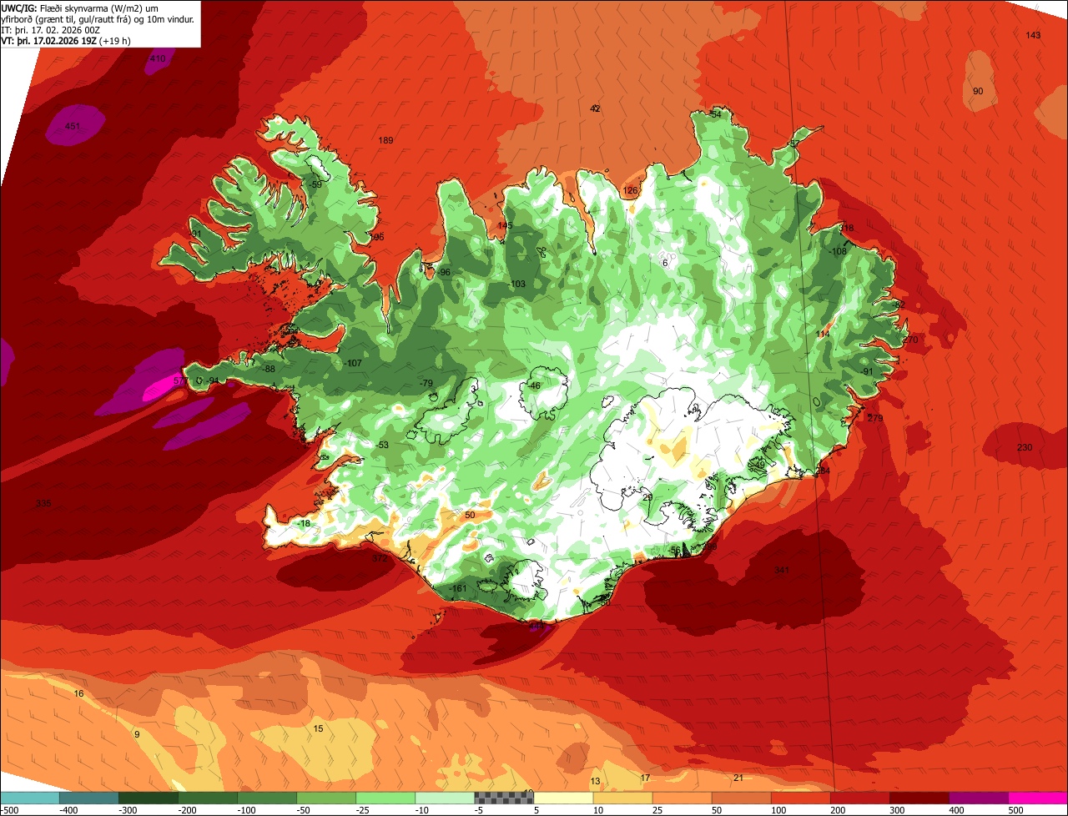Image resolution: width=1068 pixels, height=816 pixels.
Task: Click the '-103' value in north Iceland
Action: pyautogui.click(x=516, y=285)
